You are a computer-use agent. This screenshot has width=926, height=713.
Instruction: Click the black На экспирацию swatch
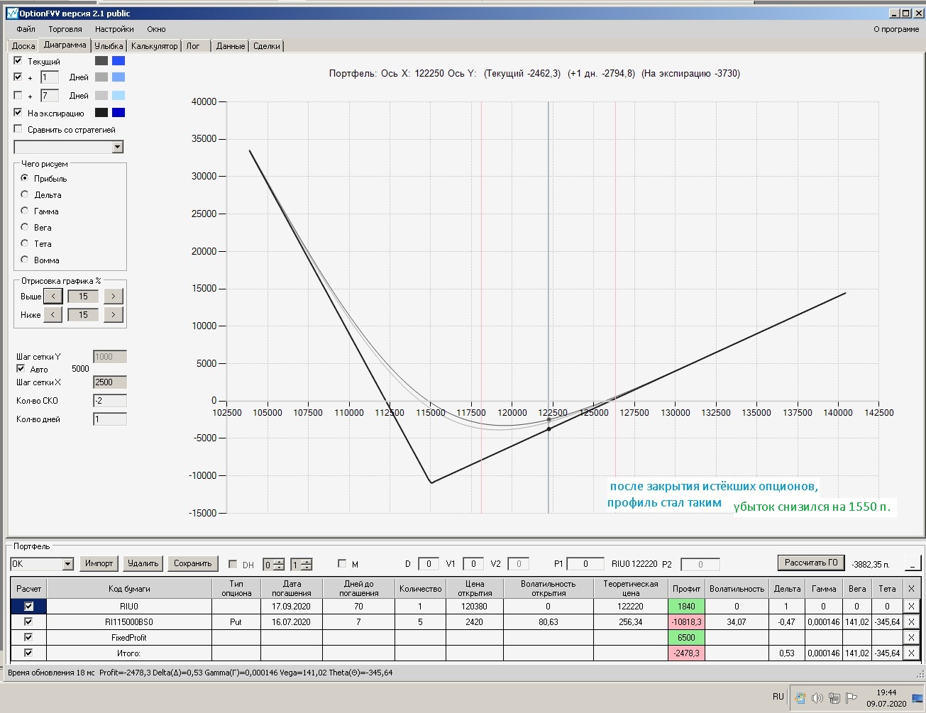coord(101,113)
